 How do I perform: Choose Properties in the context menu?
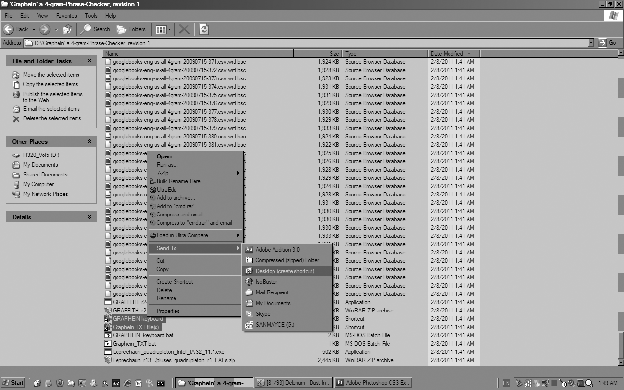195,311
